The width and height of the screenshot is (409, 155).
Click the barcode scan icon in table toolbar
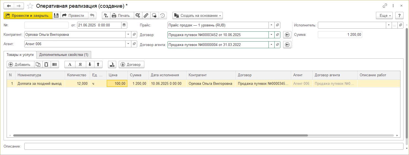tap(55, 64)
